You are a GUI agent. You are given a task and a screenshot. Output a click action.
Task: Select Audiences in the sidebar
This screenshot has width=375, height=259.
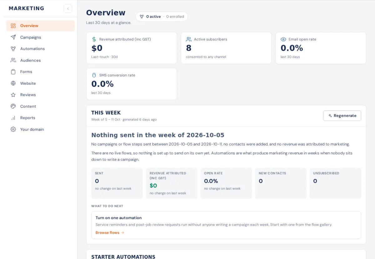pos(41,60)
